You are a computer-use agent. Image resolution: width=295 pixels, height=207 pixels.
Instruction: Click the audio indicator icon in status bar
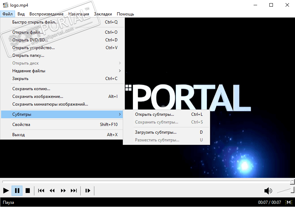tap(289, 202)
